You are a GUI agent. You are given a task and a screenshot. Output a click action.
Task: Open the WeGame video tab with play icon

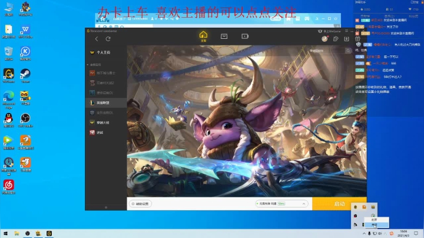245,37
